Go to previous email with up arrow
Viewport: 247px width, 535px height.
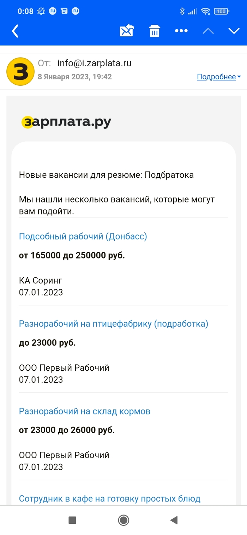coord(208,31)
